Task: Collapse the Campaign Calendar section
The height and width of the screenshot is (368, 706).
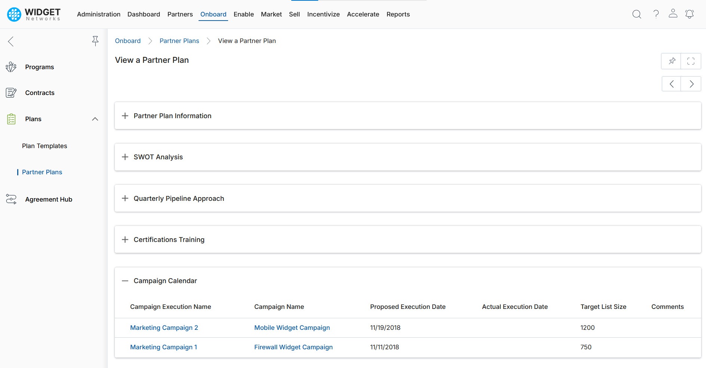Action: coord(125,281)
